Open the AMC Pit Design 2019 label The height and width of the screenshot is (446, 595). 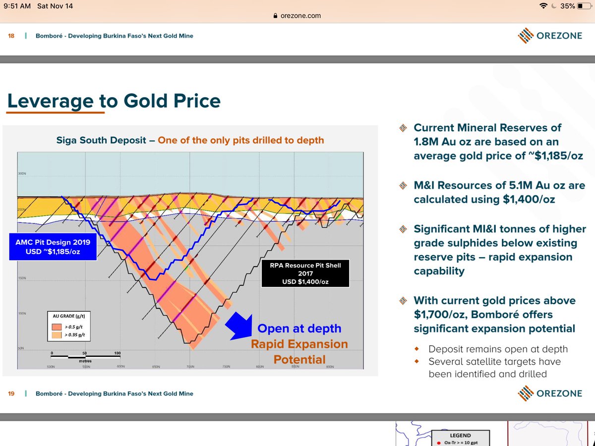point(53,247)
